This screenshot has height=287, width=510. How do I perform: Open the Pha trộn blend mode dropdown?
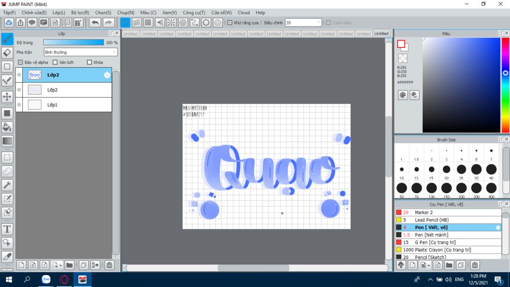[x=80, y=52]
